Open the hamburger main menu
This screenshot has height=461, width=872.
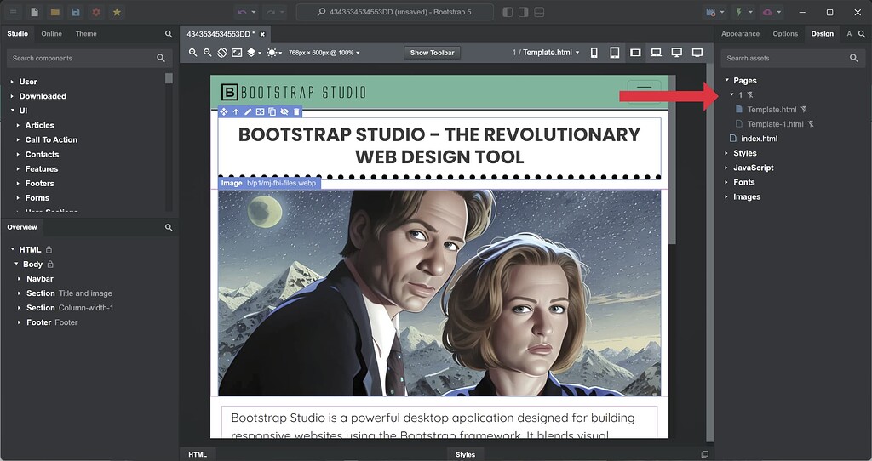[x=13, y=12]
